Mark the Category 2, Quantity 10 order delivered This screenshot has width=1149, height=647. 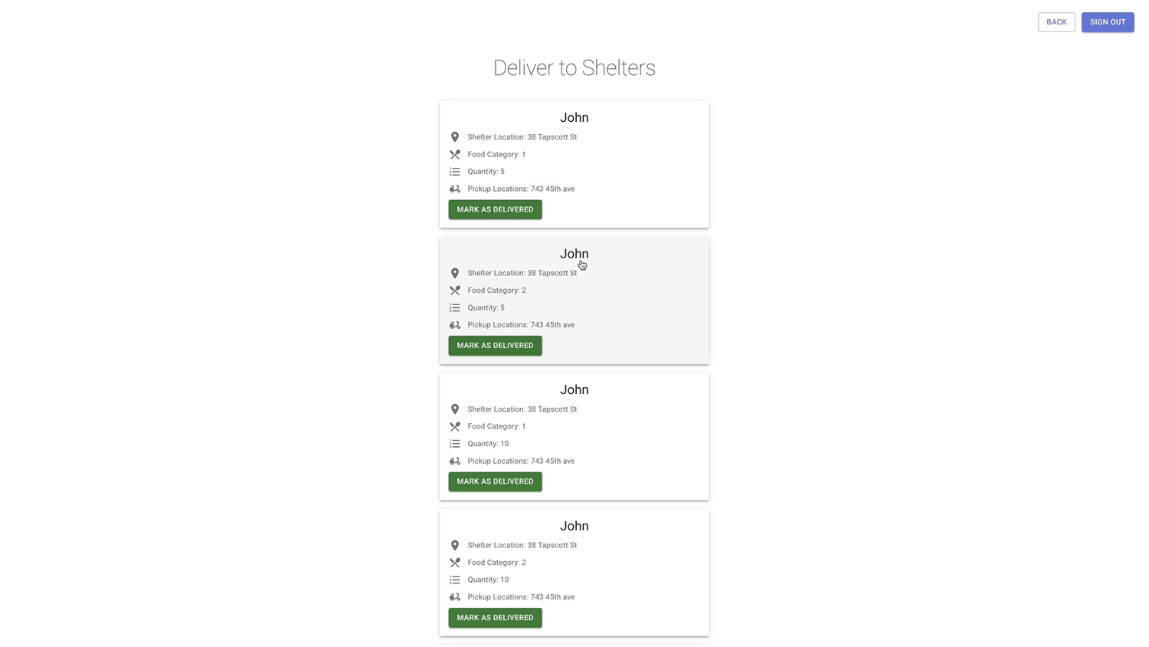tap(495, 618)
